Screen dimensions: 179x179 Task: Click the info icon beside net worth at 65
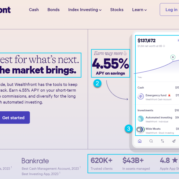pos(164,46)
